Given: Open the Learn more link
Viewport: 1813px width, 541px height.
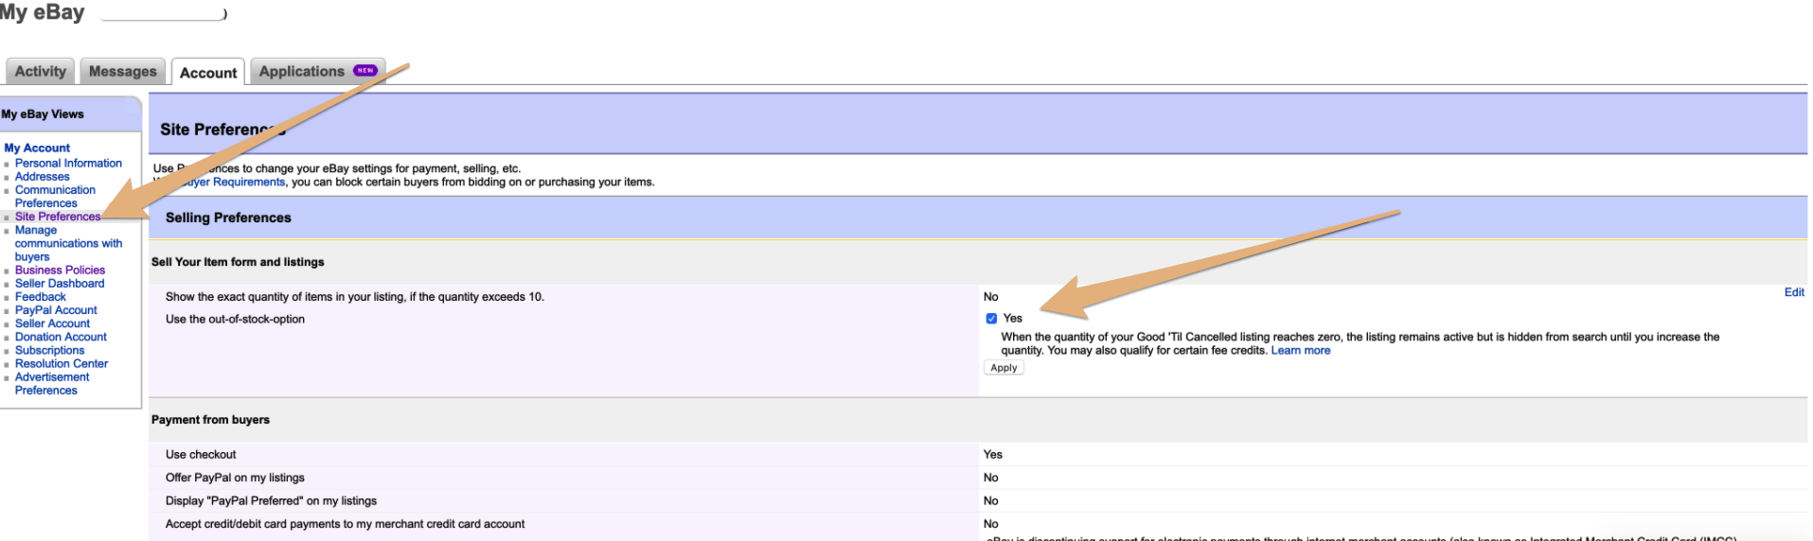Looking at the screenshot, I should click(x=1300, y=350).
